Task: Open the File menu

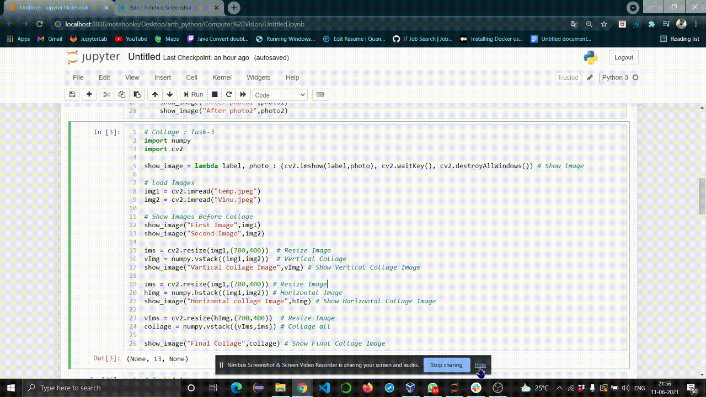Action: click(78, 78)
